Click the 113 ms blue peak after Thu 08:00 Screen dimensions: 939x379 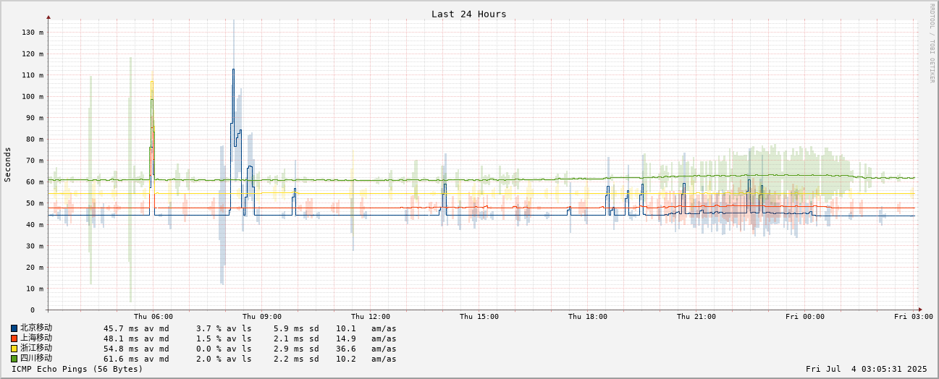233,69
